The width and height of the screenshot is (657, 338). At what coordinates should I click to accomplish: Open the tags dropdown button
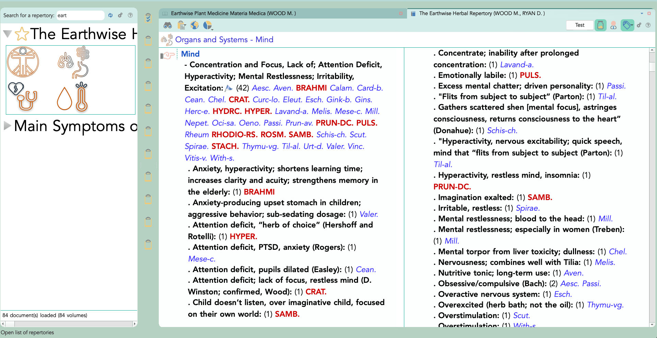point(627,25)
